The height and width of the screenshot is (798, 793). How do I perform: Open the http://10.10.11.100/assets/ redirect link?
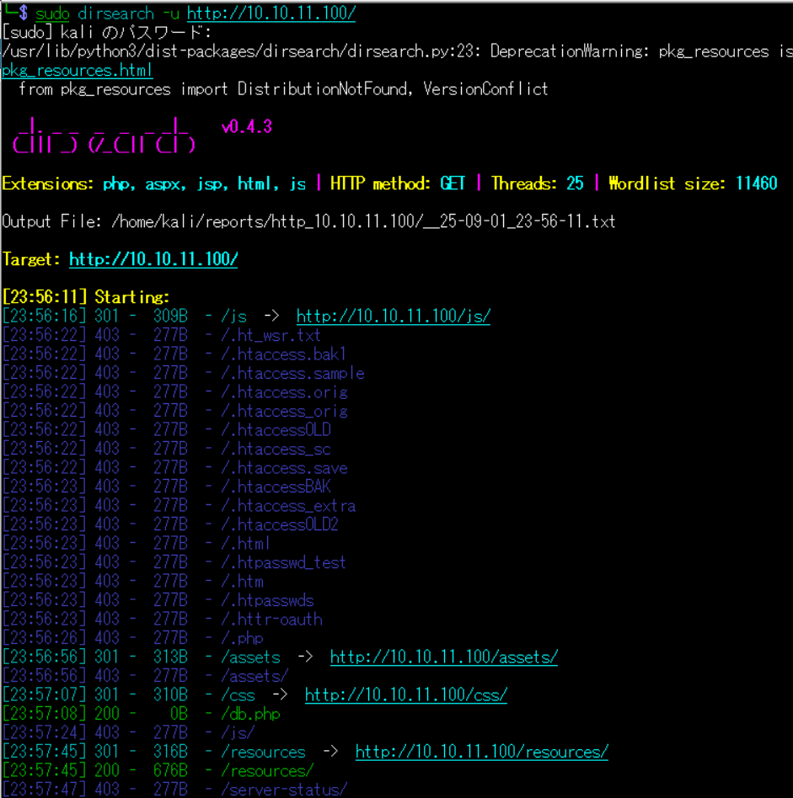pyautogui.click(x=443, y=657)
